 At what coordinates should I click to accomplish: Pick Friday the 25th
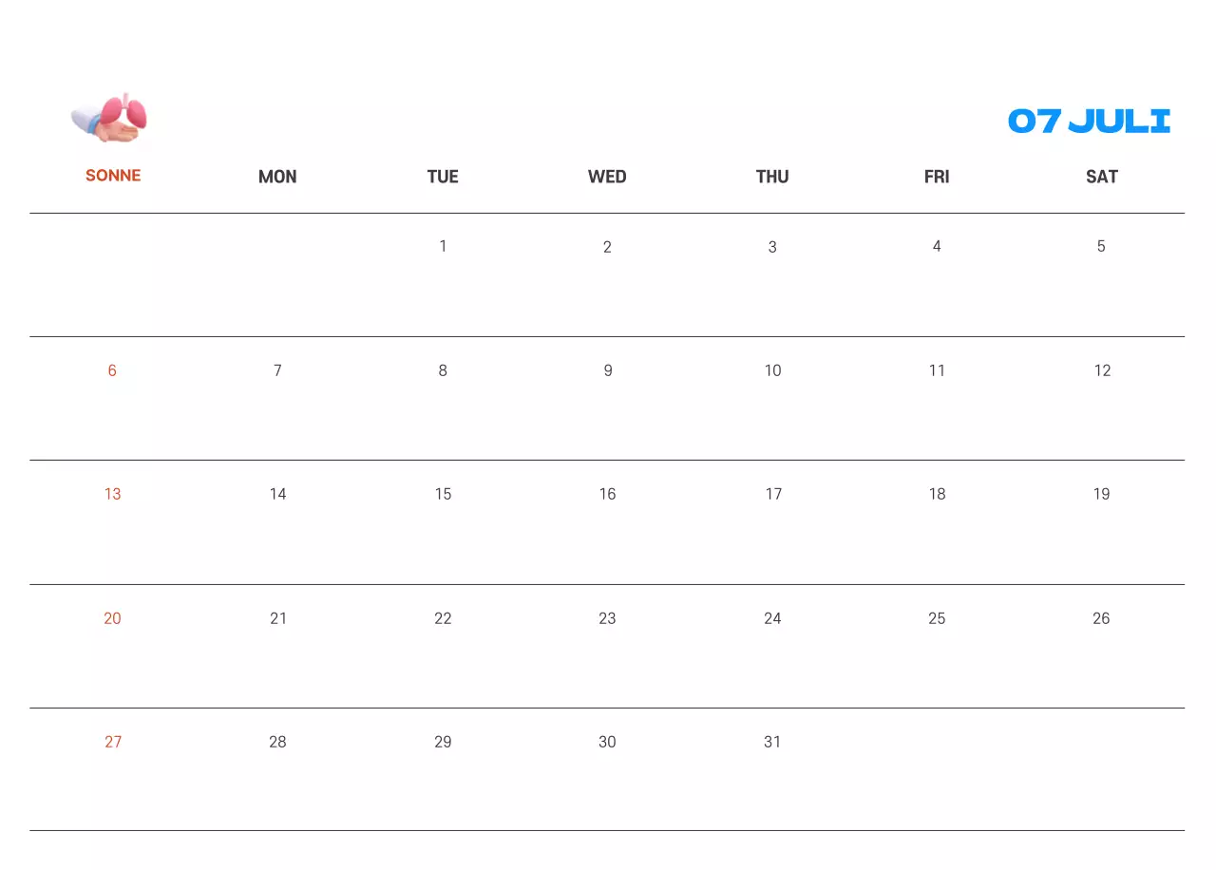[x=937, y=618]
